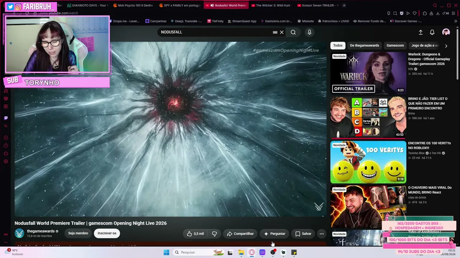This screenshot has width=460, height=258.
Task: Open the taskbar weather widget
Action: pos(14,252)
